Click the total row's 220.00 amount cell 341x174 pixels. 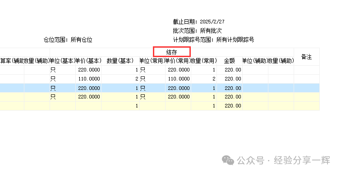pyautogui.click(x=230, y=106)
